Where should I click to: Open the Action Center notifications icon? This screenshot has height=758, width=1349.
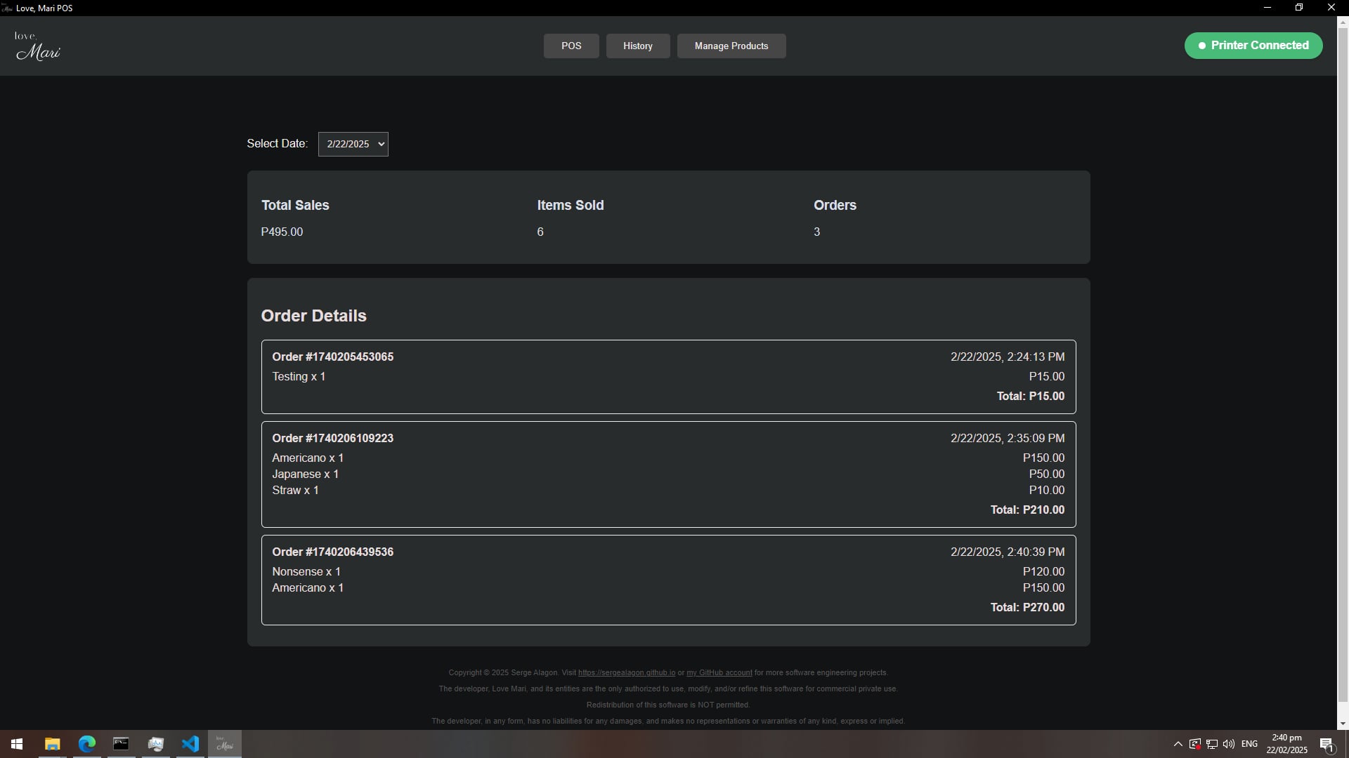pyautogui.click(x=1327, y=743)
